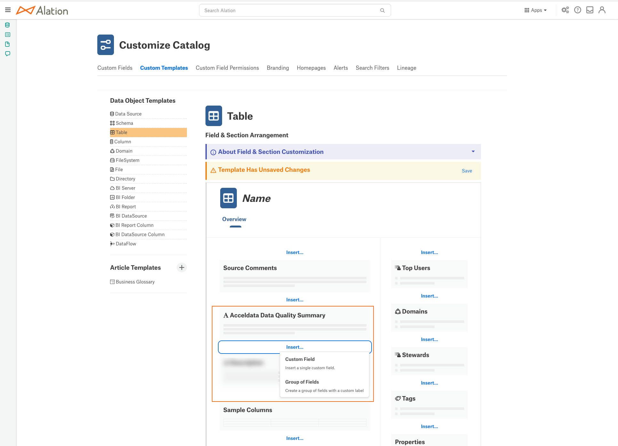The height and width of the screenshot is (446, 618).
Task: Click Insert under Acceldata Data Quality Summary
Action: (295, 347)
